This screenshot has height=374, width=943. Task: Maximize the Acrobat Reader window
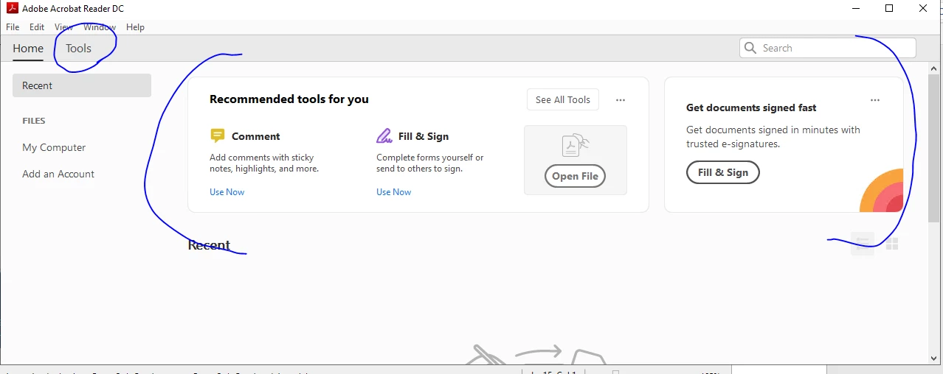[x=889, y=8]
